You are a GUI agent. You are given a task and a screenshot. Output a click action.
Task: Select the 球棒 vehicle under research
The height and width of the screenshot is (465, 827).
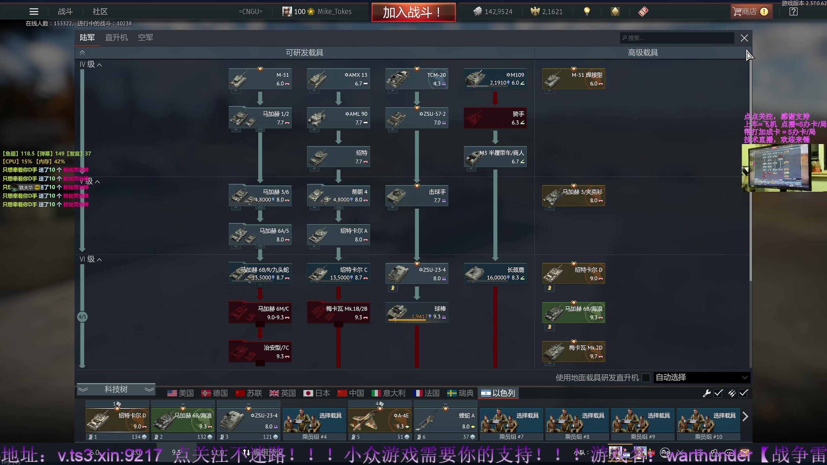pyautogui.click(x=417, y=313)
